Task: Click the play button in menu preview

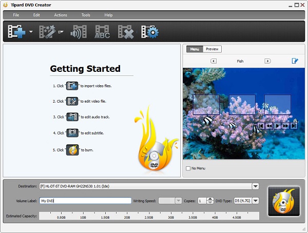Action: pyautogui.click(x=277, y=125)
